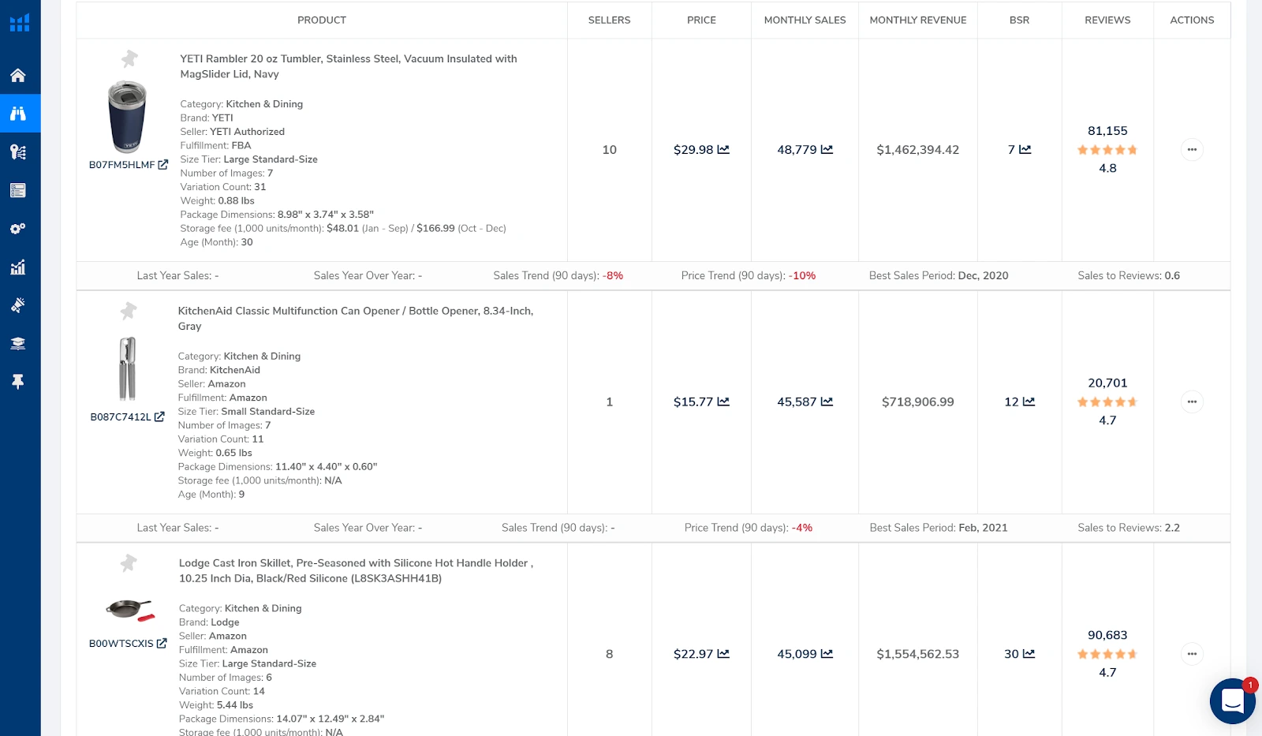1262x736 pixels.
Task: Open BSR chart for KitchenAid can opener
Action: tap(1029, 402)
